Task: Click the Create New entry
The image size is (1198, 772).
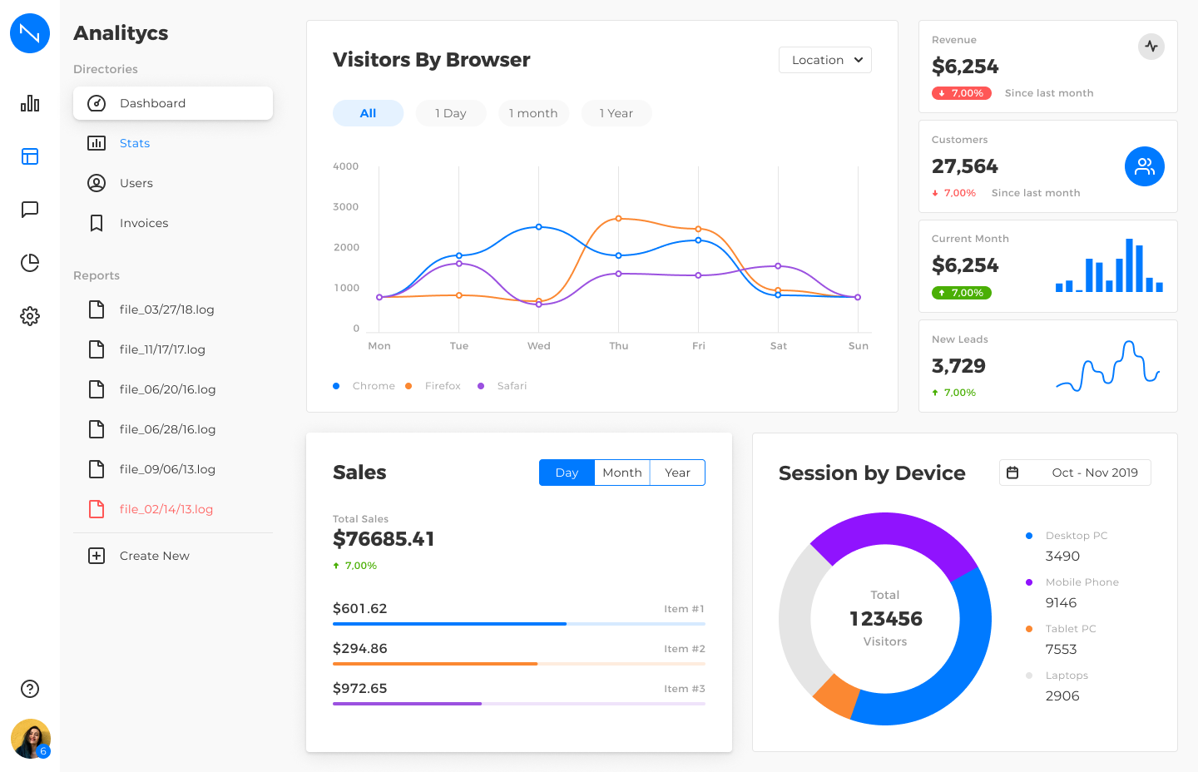Action: click(x=154, y=556)
